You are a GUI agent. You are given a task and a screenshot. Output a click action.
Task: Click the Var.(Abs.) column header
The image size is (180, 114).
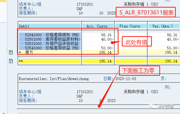pos(164,26)
